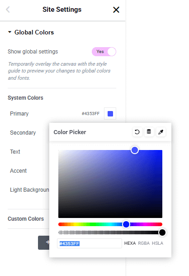Open the global colors stack icon

click(x=149, y=132)
